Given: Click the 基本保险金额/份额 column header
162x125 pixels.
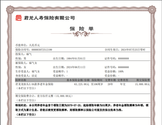Looking at the screenshot, I should click(x=78, y=80).
